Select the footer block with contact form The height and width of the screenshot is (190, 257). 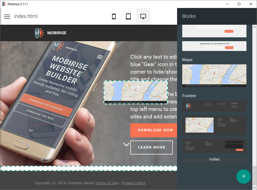[214, 146]
